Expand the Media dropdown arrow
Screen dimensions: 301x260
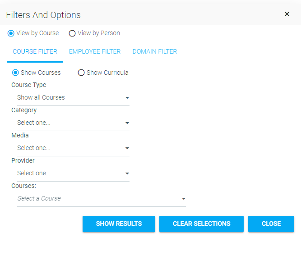(127, 148)
